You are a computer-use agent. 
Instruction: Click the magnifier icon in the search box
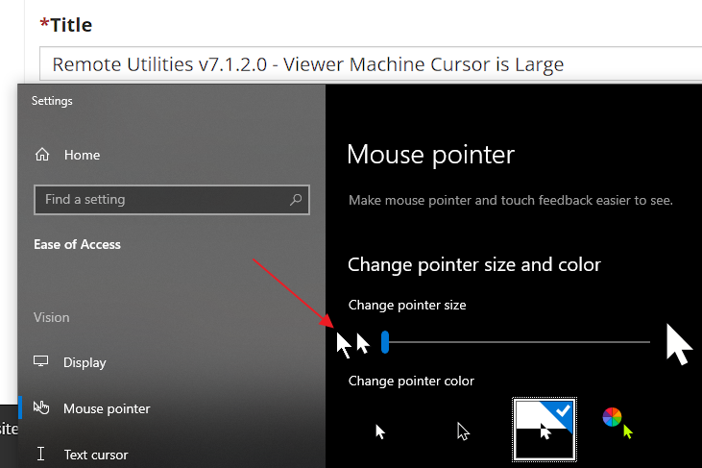[296, 200]
